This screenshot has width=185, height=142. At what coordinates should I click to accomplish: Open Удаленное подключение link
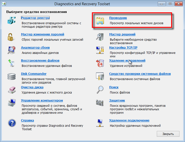pos(129,120)
